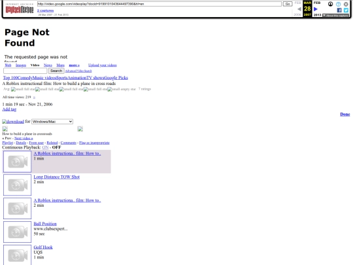Click the fourth broken star rating image
The image size is (353, 265).
click(95, 89)
